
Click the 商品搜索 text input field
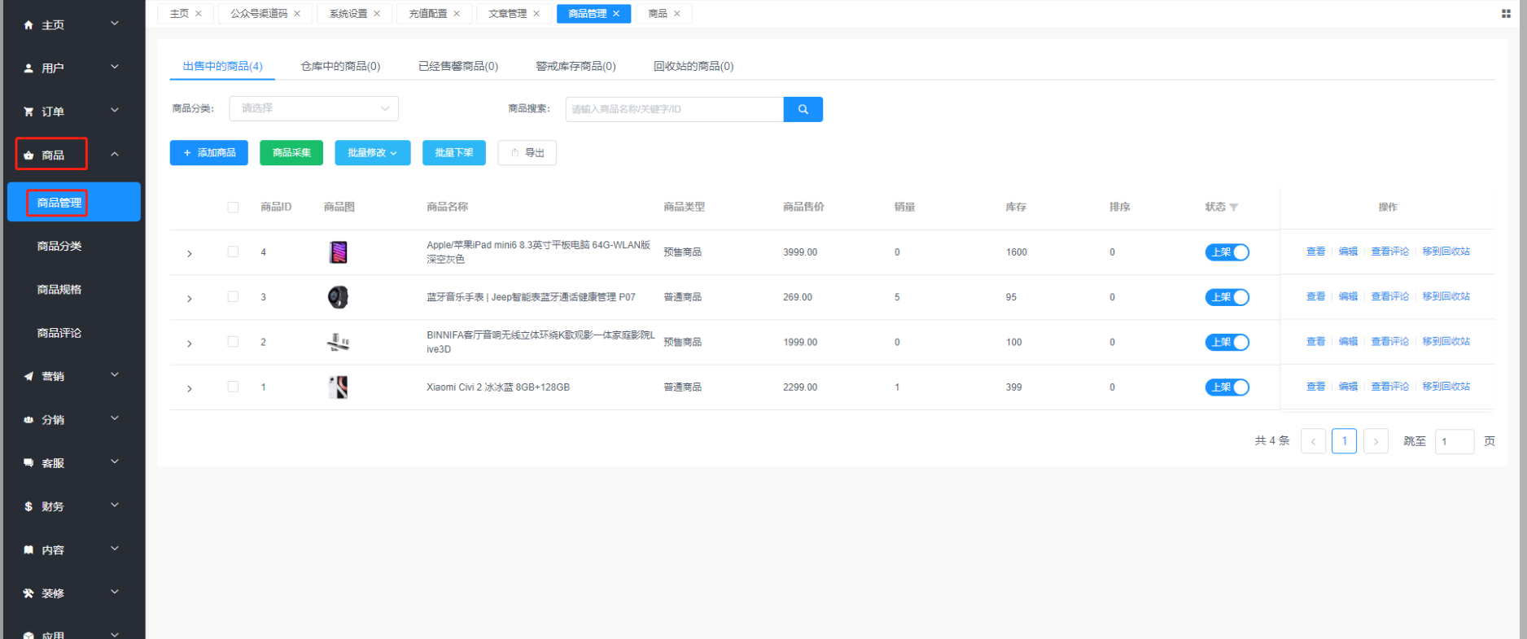[674, 109]
